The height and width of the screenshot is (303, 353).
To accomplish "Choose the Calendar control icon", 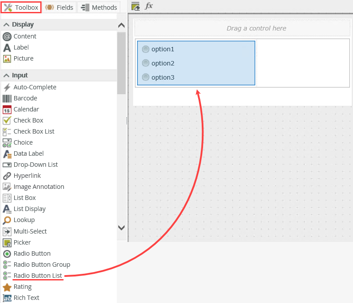I will coord(7,110).
